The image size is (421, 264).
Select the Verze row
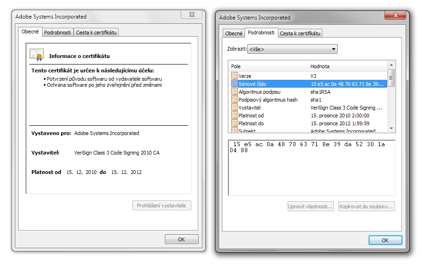[309, 76]
